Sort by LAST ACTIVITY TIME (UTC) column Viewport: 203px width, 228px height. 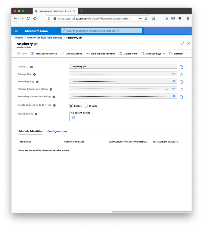166,142
